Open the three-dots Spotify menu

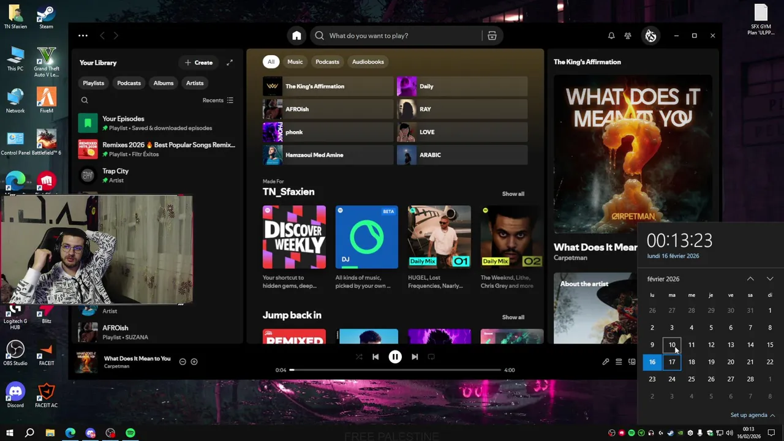[83, 36]
